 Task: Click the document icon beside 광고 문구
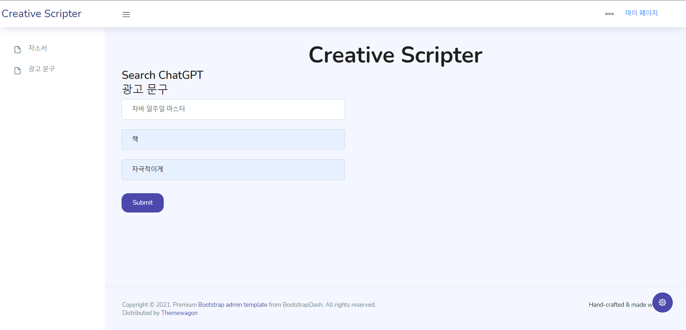click(18, 70)
